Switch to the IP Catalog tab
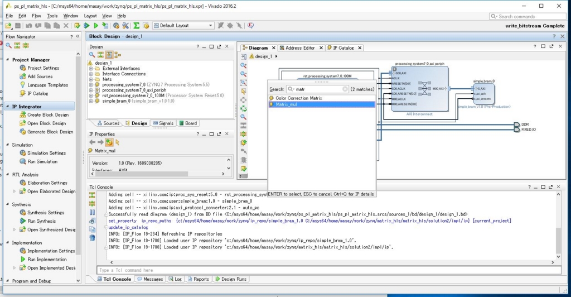This screenshot has height=297, width=571. pos(343,48)
